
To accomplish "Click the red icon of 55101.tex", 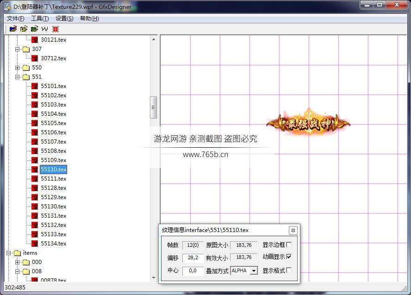I will tap(35, 86).
